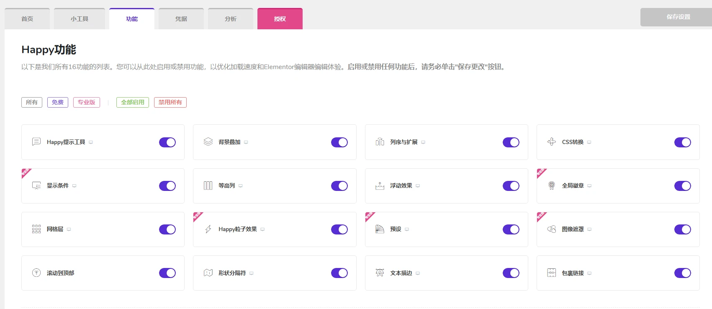Image resolution: width=712 pixels, height=309 pixels.
Task: Switch off CSS转换
Action: pos(683,142)
